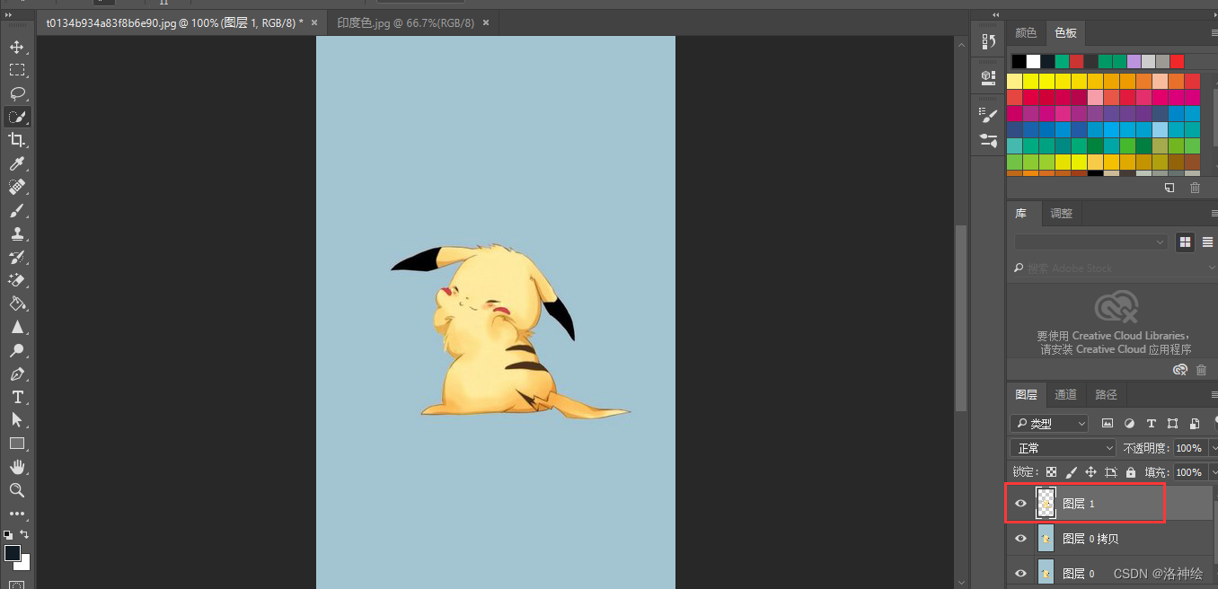Select the Hand tool
The width and height of the screenshot is (1218, 589).
point(17,467)
